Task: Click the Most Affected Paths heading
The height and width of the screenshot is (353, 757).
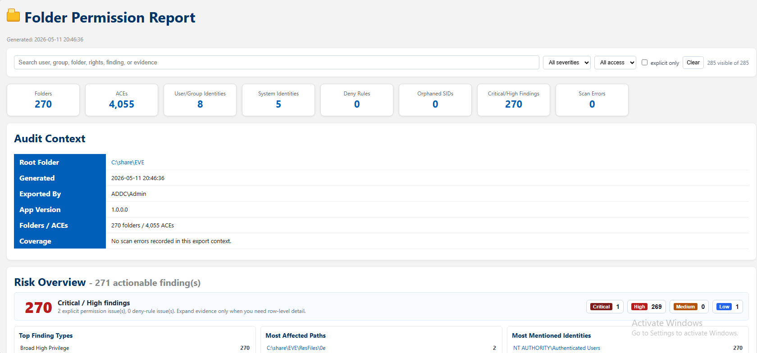Action: (296, 335)
